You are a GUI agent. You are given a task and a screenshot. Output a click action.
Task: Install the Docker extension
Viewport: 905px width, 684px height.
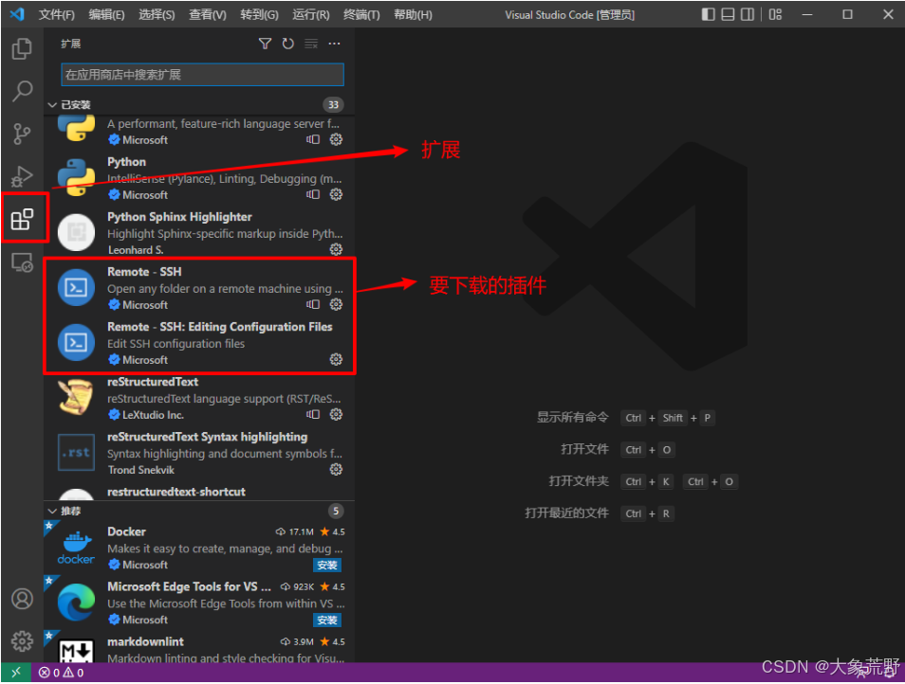[327, 566]
